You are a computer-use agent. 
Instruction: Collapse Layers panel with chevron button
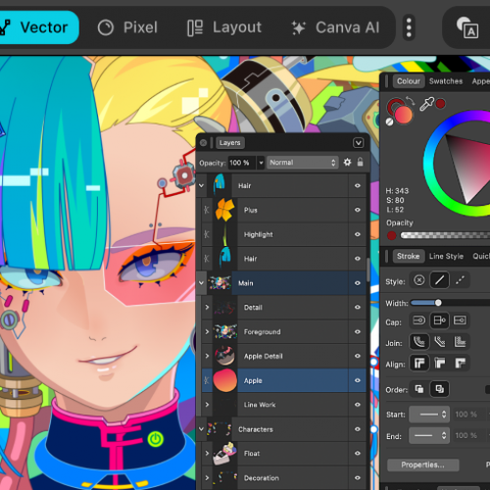(x=359, y=143)
